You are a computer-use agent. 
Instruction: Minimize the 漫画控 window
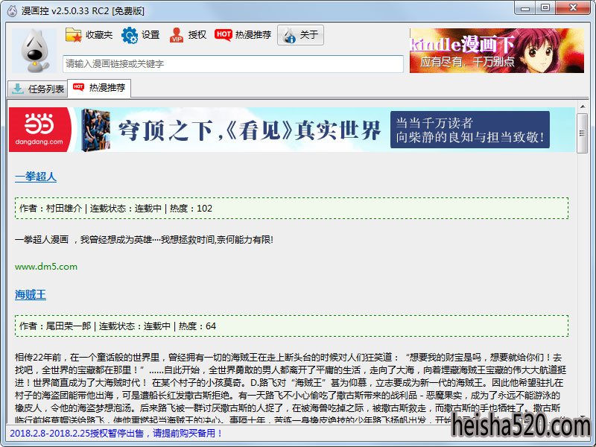pos(526,8)
